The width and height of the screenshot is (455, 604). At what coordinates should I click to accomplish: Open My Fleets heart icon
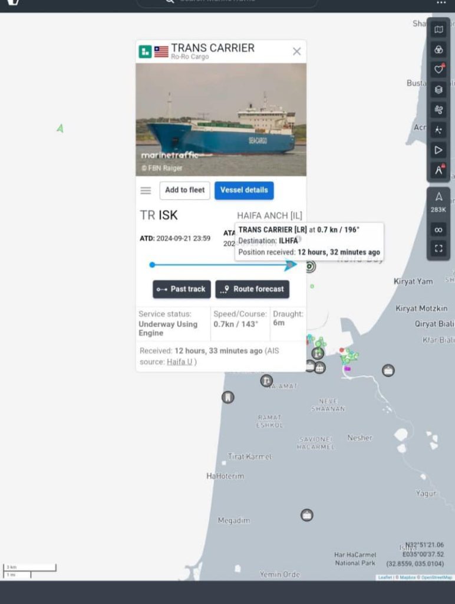pos(438,70)
